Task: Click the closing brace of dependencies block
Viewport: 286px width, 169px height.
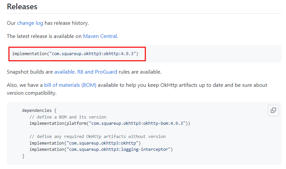Action: coord(23,156)
